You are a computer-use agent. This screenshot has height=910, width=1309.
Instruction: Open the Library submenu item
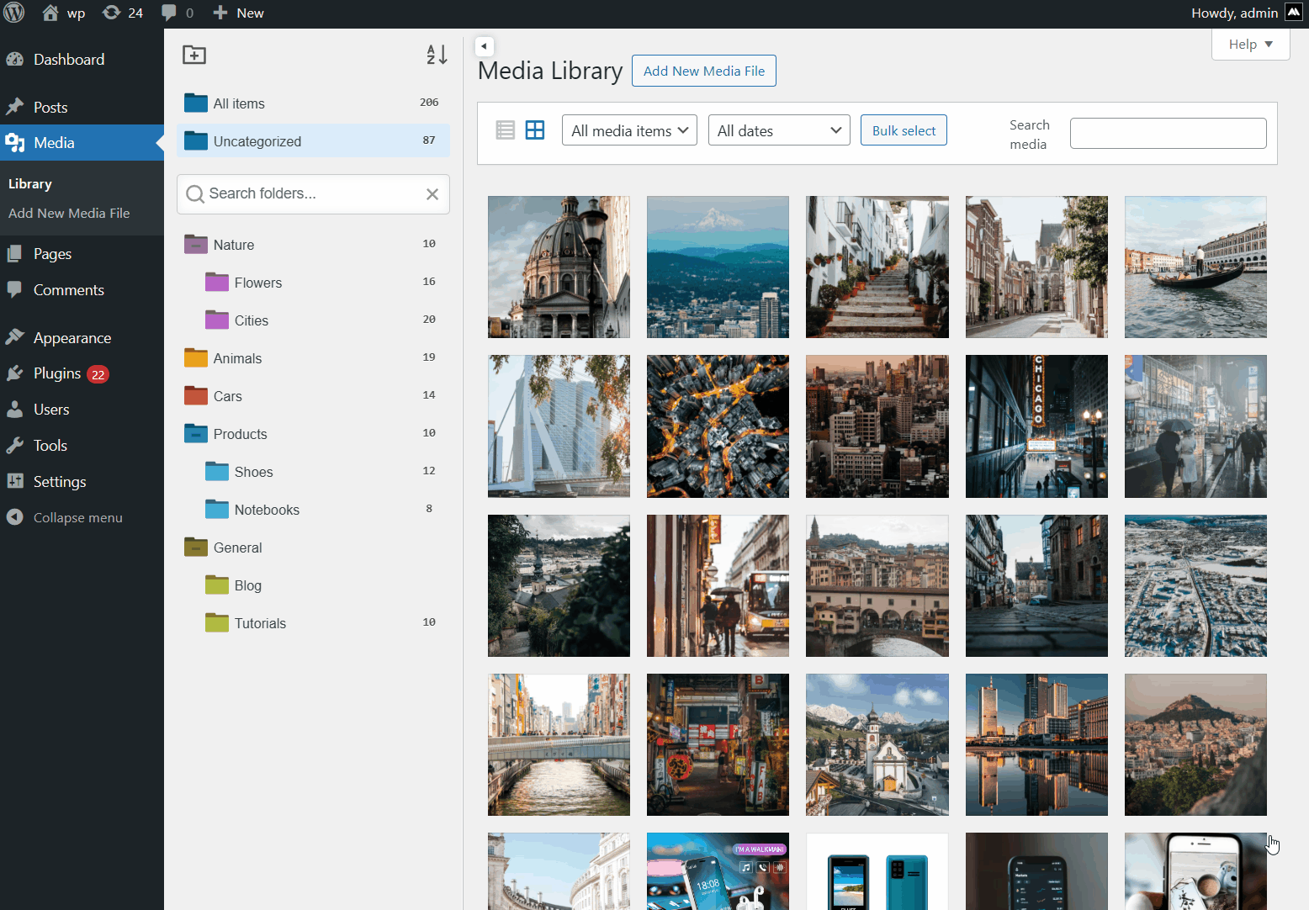[x=30, y=184]
